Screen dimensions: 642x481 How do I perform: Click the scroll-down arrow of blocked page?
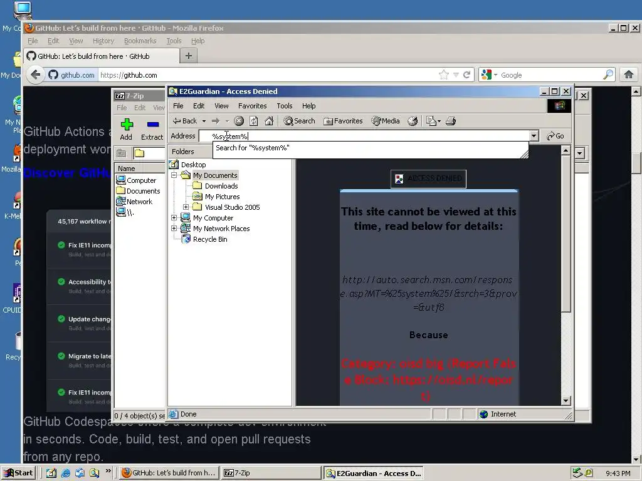[566, 401]
